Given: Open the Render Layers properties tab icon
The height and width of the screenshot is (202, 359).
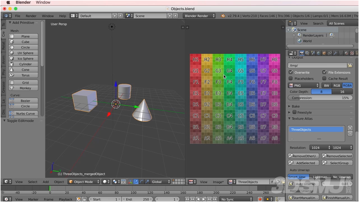Looking at the screenshot, I should [x=308, y=53].
